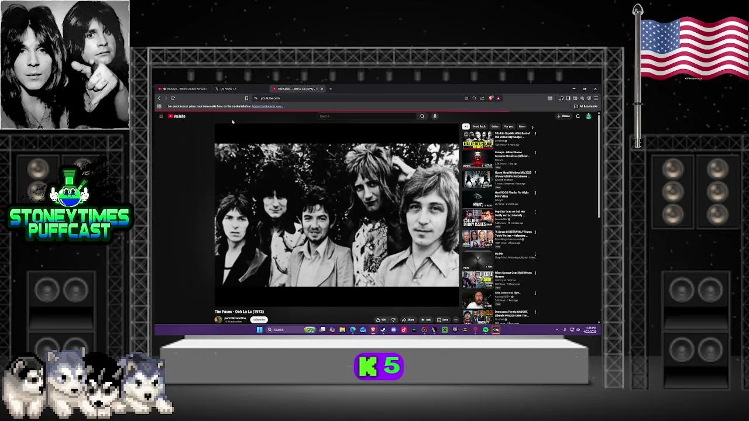The height and width of the screenshot is (421, 749).
Task: Click the YouTube search input field
Action: [367, 116]
